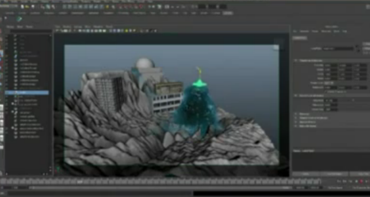The height and width of the screenshot is (197, 370).
Task: Open the viewport Panels menu
Action: coord(109,27)
